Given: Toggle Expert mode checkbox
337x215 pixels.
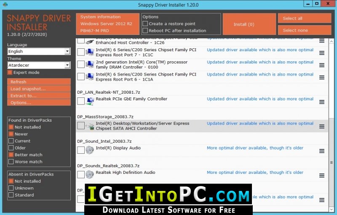Looking at the screenshot, I should [10, 72].
